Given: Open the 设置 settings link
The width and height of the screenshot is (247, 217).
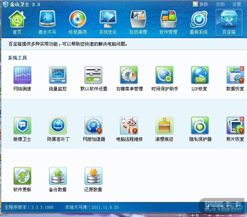Looking at the screenshot, I should click(x=237, y=4).
